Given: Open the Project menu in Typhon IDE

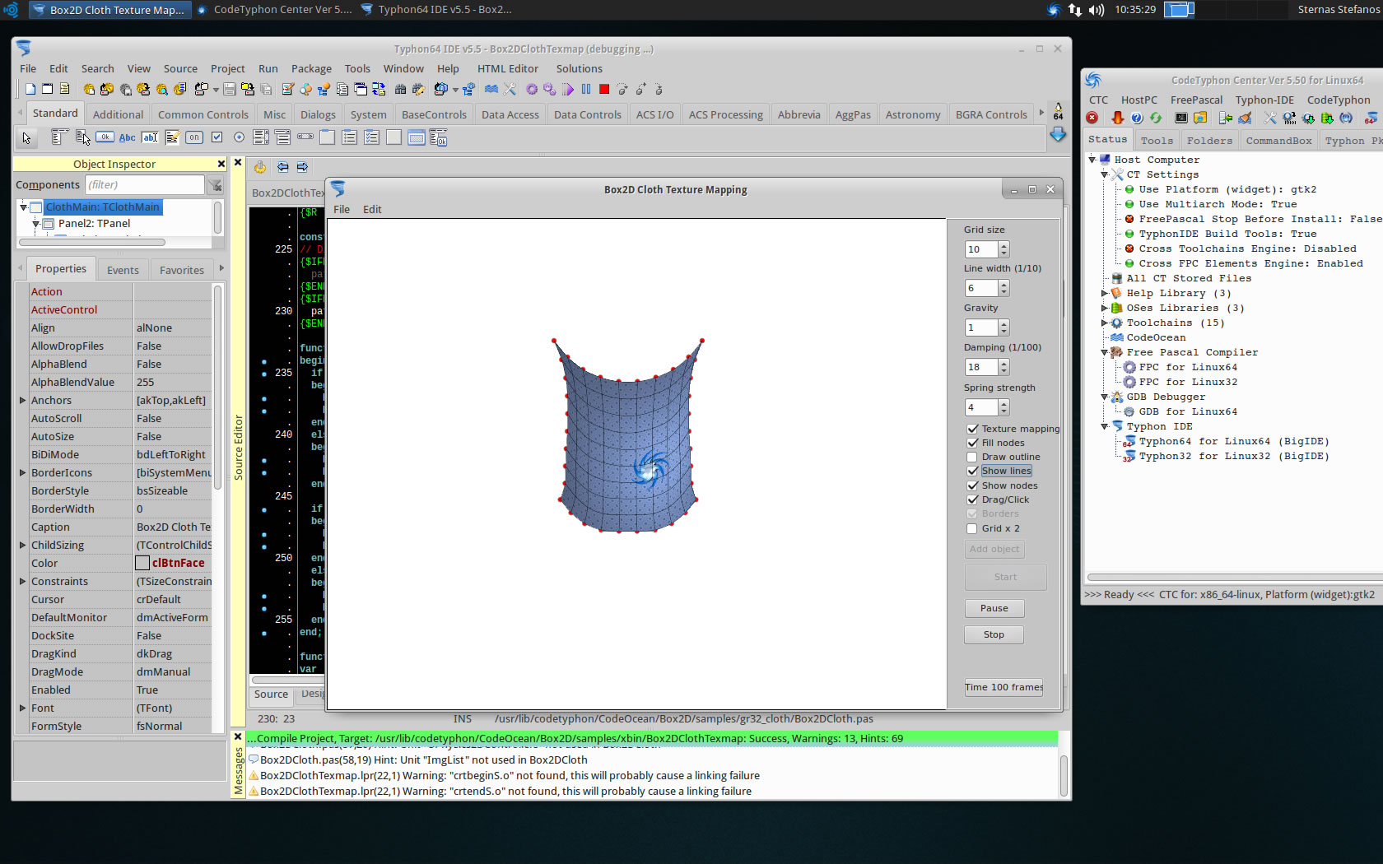Looking at the screenshot, I should pyautogui.click(x=227, y=68).
